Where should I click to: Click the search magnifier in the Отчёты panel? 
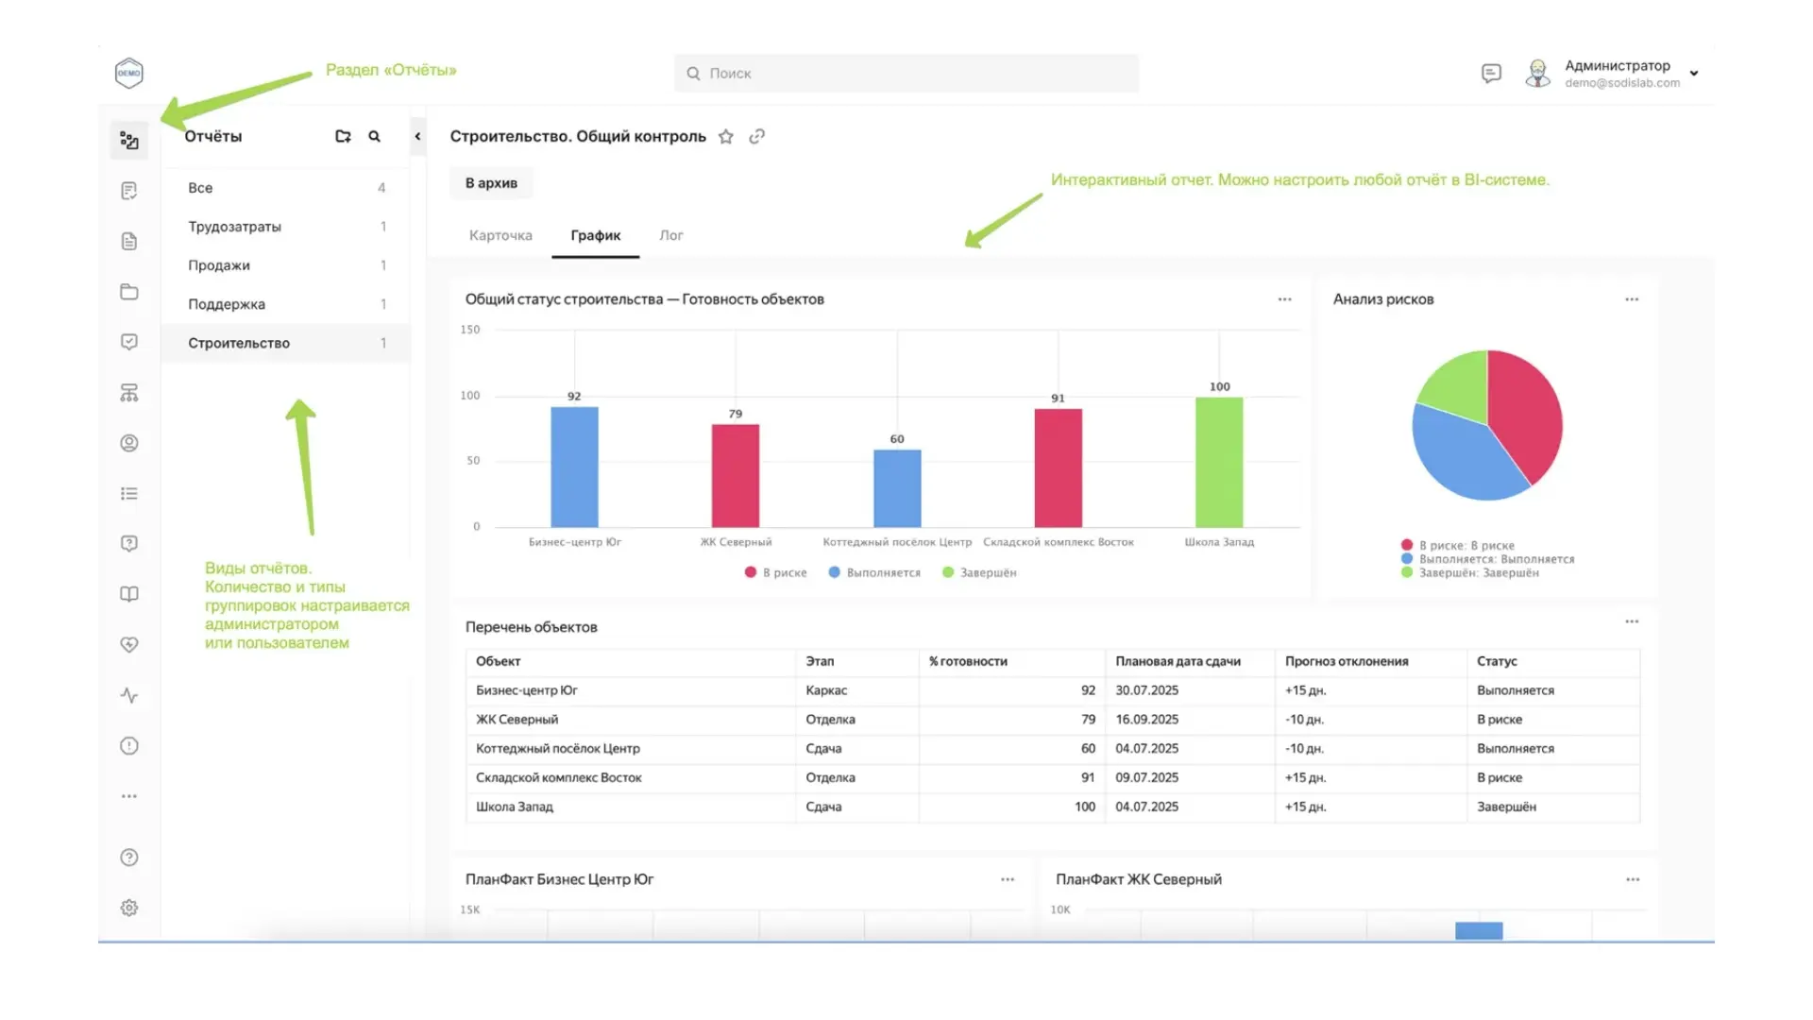pyautogui.click(x=374, y=136)
